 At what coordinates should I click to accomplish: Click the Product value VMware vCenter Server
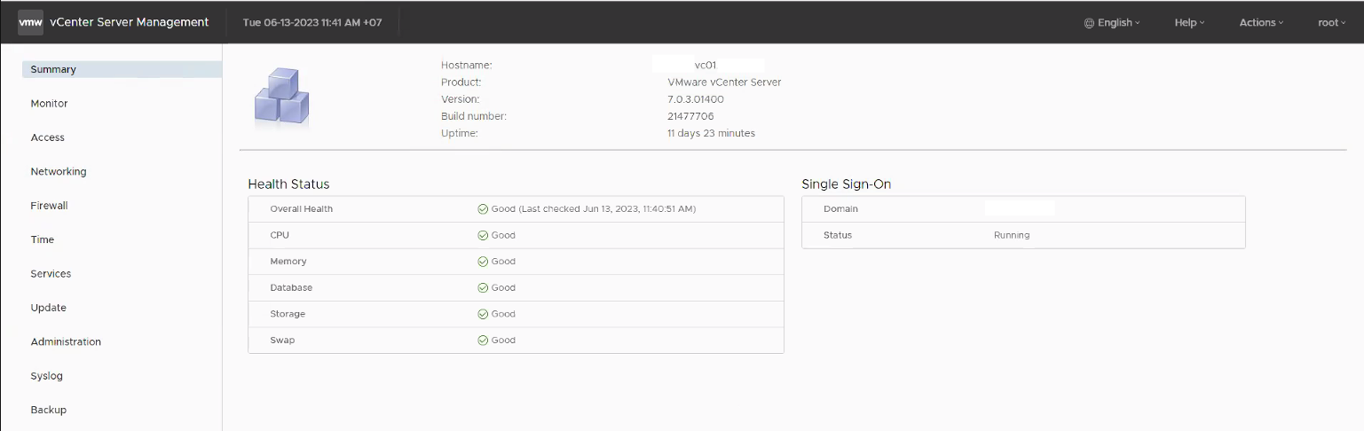(x=724, y=82)
